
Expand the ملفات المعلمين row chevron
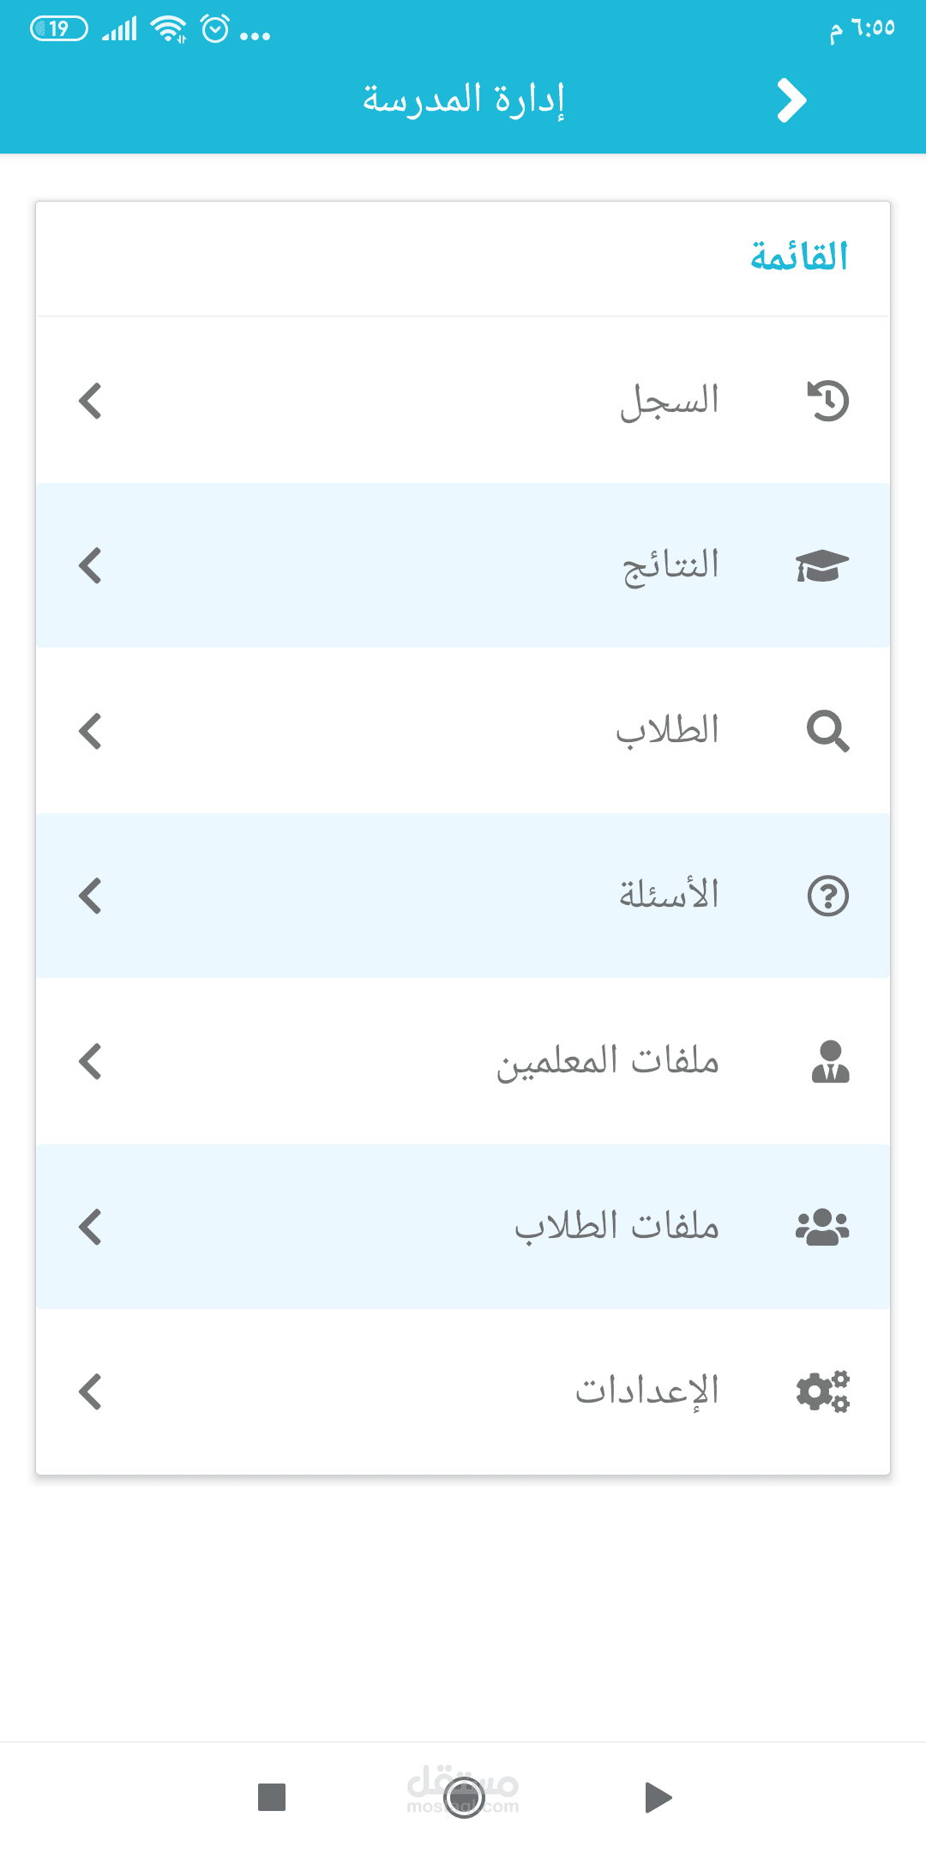pyautogui.click(x=90, y=1061)
